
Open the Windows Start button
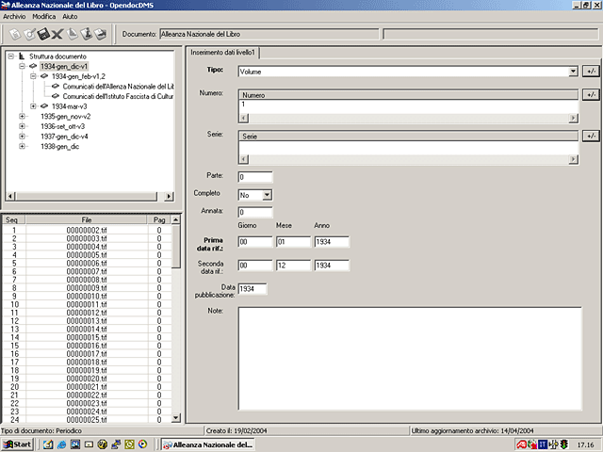pos(17,444)
